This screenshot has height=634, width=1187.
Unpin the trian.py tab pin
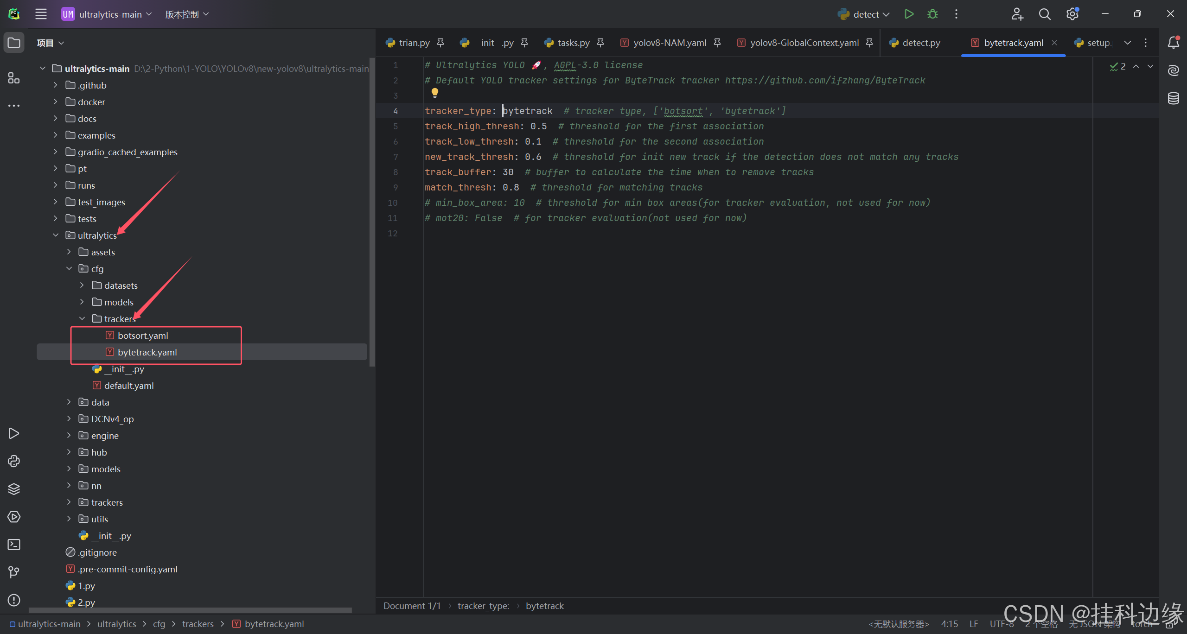coord(440,43)
